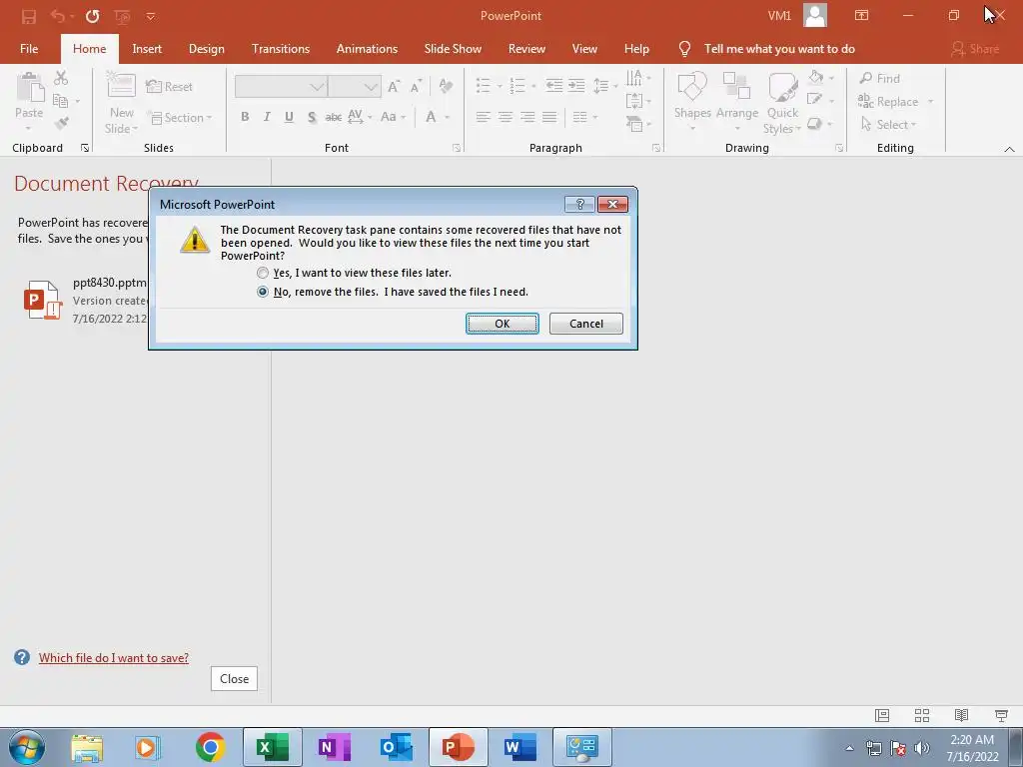This screenshot has width=1023, height=767.
Task: Open Quick Styles gallery
Action: pos(782,103)
